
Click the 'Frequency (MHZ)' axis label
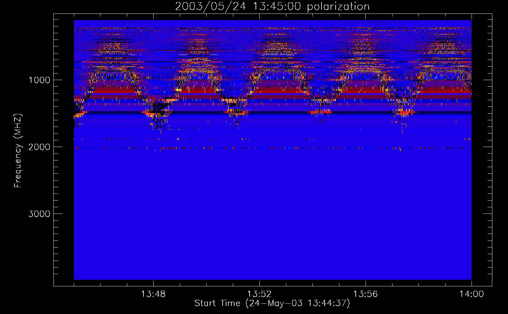[18, 151]
